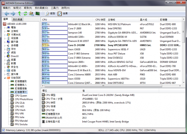Select the CPU ZLib benchmark icon

coord(12,103)
